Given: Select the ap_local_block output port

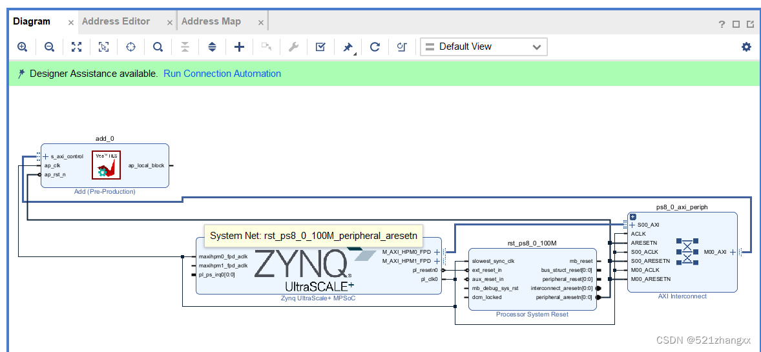Looking at the screenshot, I should 146,165.
